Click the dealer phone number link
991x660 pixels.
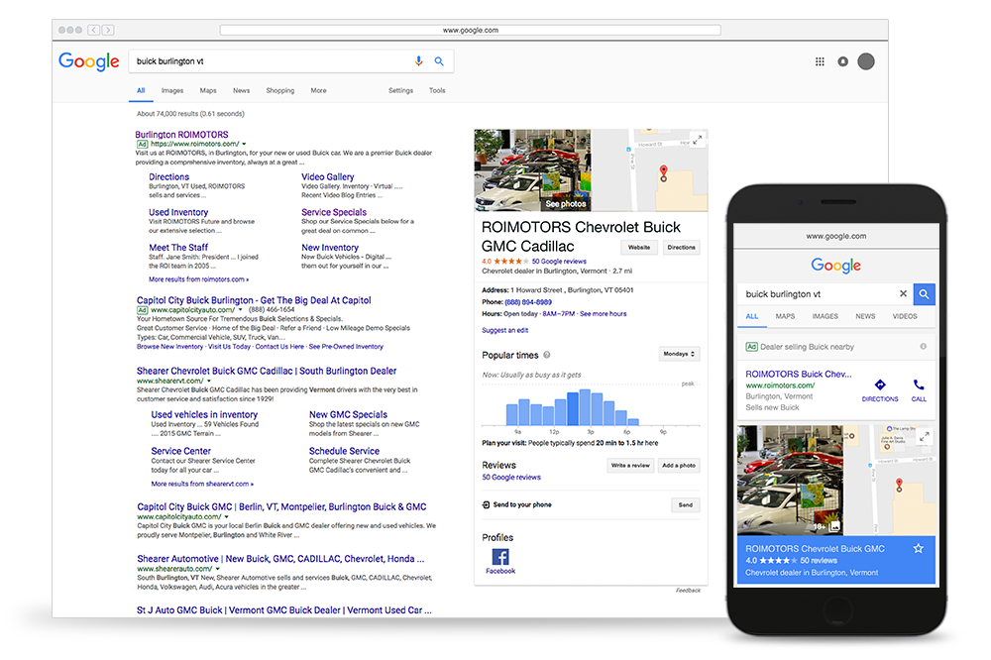tap(528, 302)
